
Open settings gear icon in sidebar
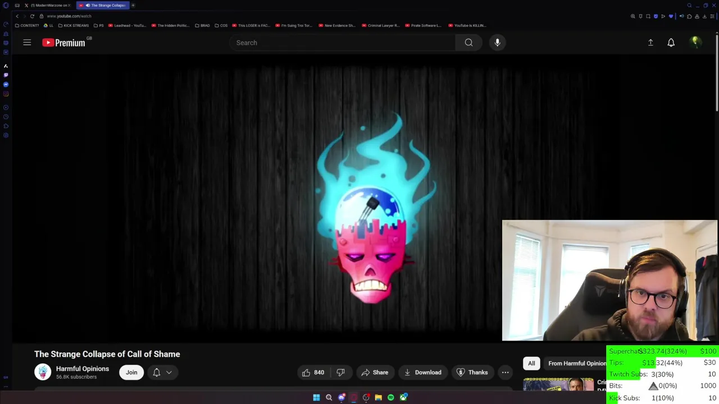click(x=6, y=135)
